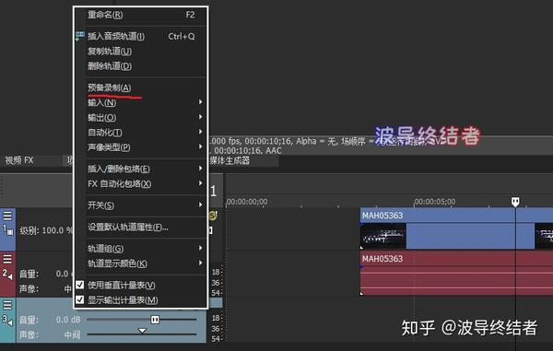The width and height of the screenshot is (553, 351).
Task: Switch to the 媒体生成器 tab
Action: pyautogui.click(x=229, y=161)
